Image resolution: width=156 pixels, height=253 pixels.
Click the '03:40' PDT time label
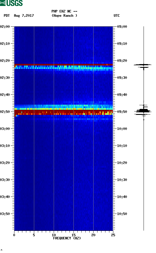(x=5, y=197)
